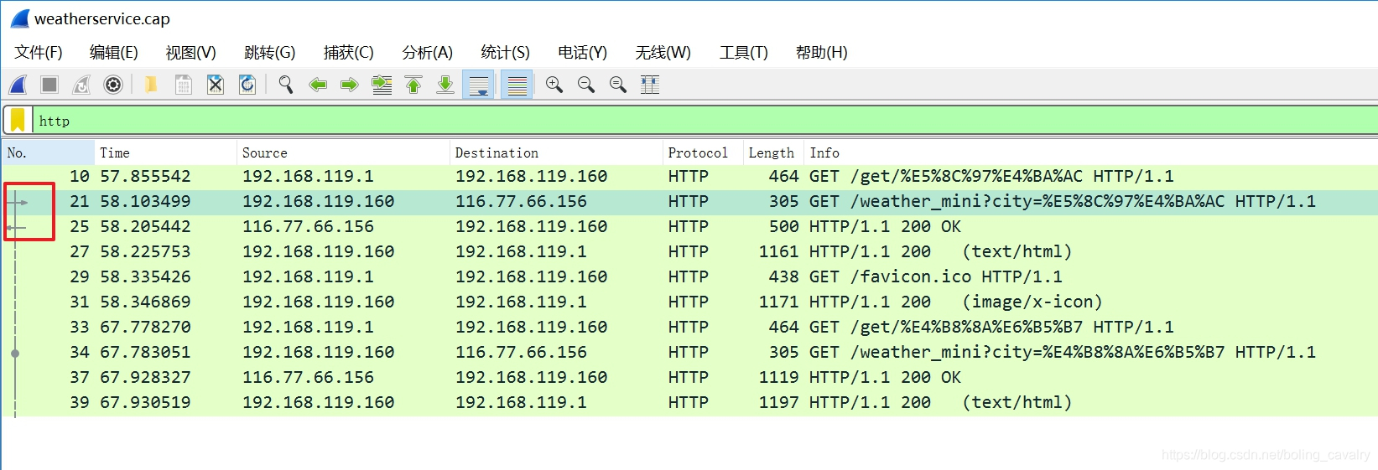Open the 统计(S) menu
Image resolution: width=1378 pixels, height=470 pixels.
505,53
